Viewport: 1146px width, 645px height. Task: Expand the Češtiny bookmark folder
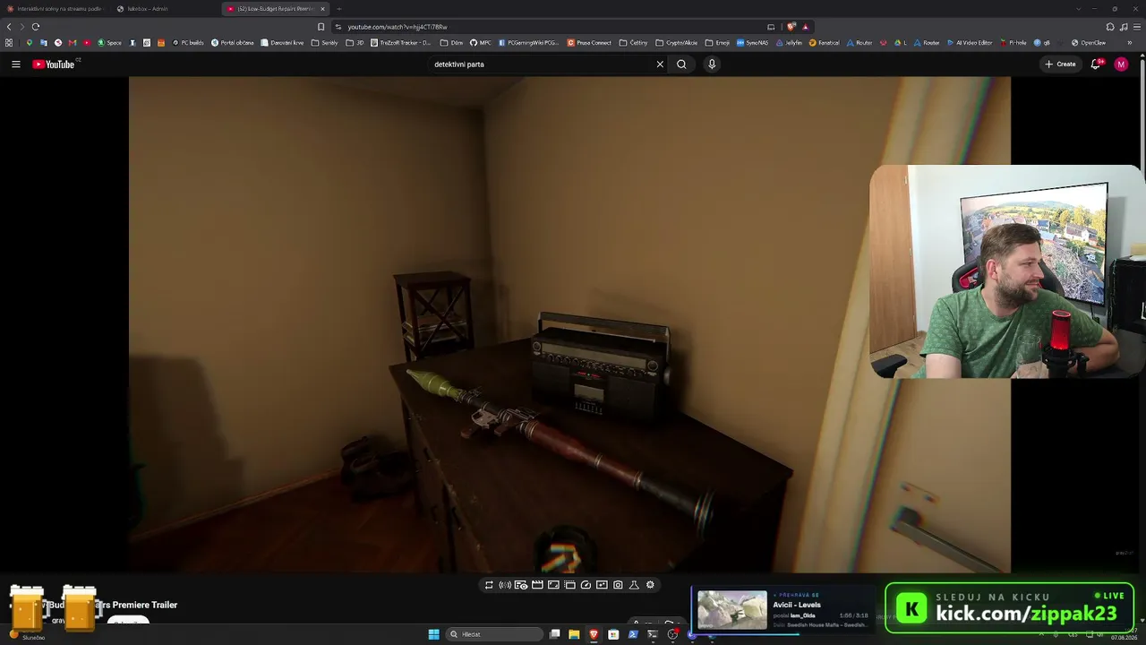(x=634, y=43)
